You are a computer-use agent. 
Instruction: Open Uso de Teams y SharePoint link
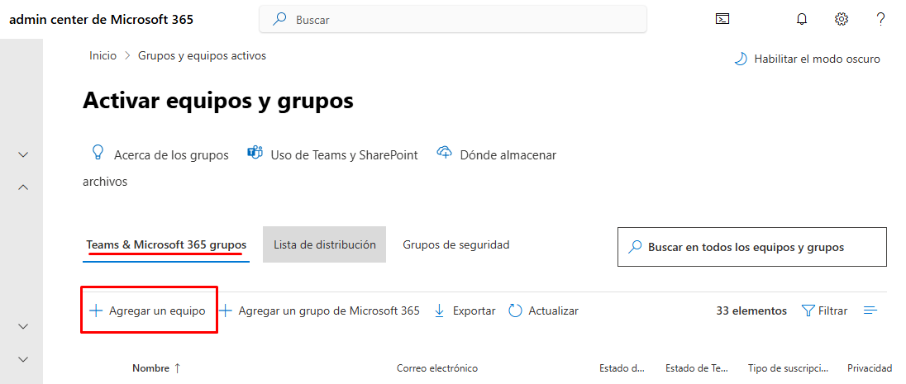coord(345,154)
